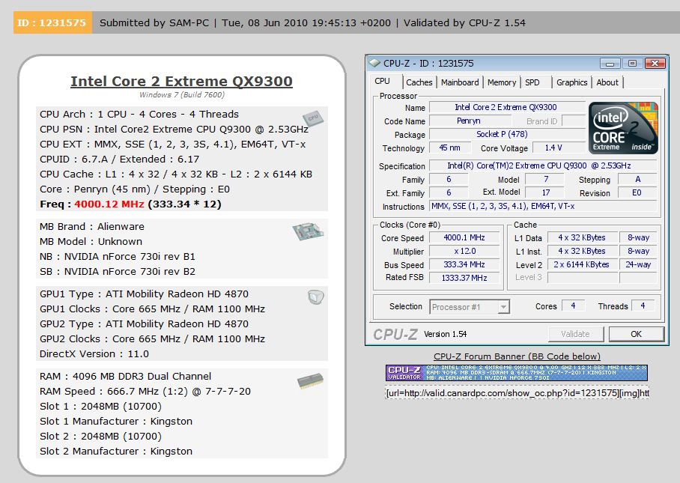Click the Windows 7 (Build 7600) subtitle
The height and width of the screenshot is (483, 680).
[x=182, y=94]
